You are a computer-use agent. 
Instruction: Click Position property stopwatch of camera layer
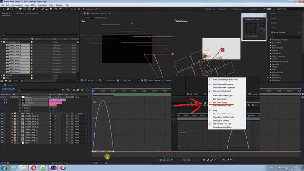click(20, 100)
